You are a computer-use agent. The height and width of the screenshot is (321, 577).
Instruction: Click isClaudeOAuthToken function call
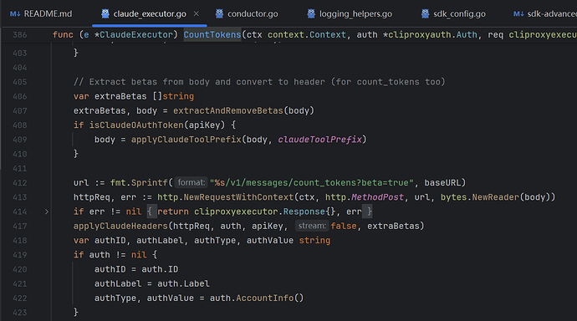coord(136,125)
